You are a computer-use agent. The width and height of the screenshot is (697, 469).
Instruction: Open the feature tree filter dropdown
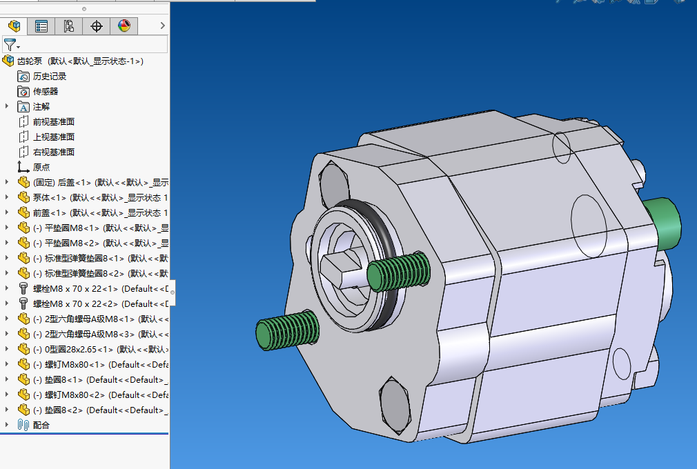(12, 46)
